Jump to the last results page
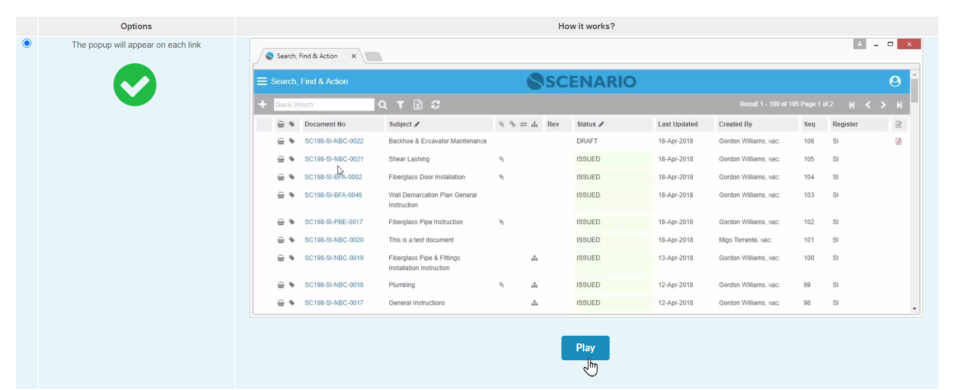The width and height of the screenshot is (954, 390). pos(899,105)
